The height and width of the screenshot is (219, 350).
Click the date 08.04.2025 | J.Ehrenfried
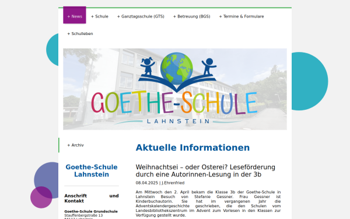click(160, 183)
